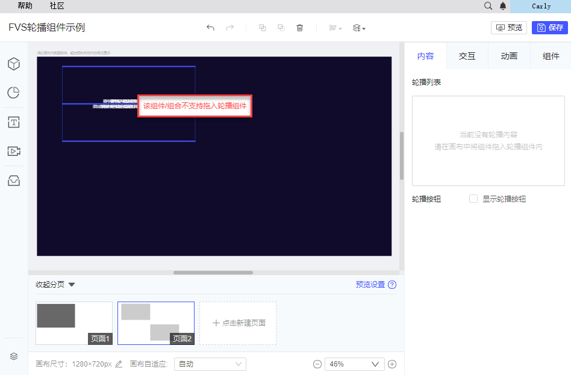The image size is (571, 375).
Task: Open the 3D cube component panel
Action: (x=14, y=64)
